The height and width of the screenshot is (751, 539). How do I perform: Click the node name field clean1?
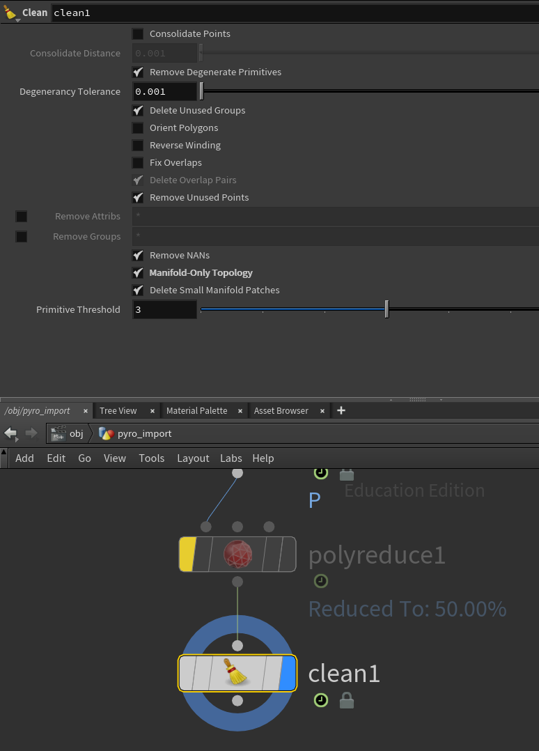[x=295, y=13]
